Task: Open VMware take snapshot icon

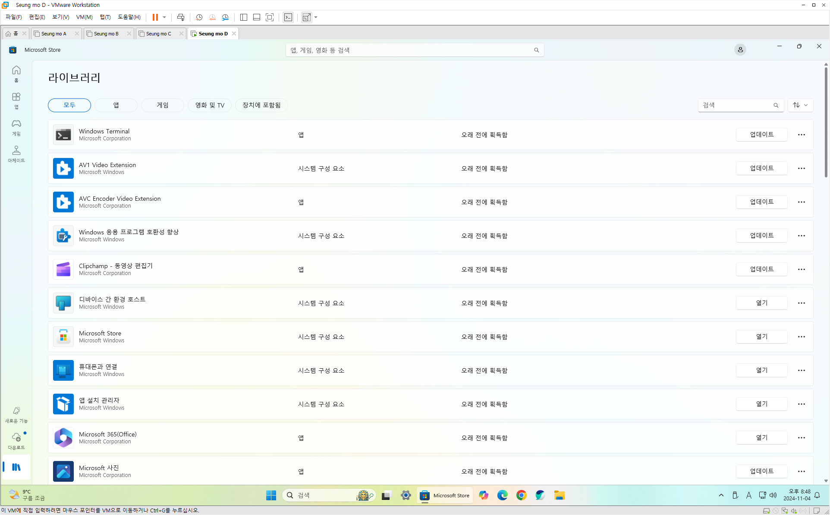Action: [x=199, y=17]
